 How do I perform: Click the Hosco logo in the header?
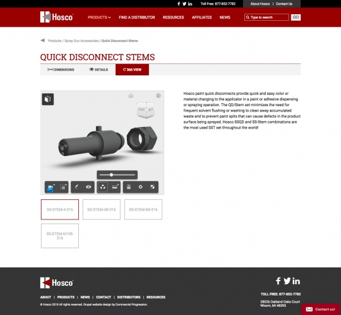coord(56,17)
